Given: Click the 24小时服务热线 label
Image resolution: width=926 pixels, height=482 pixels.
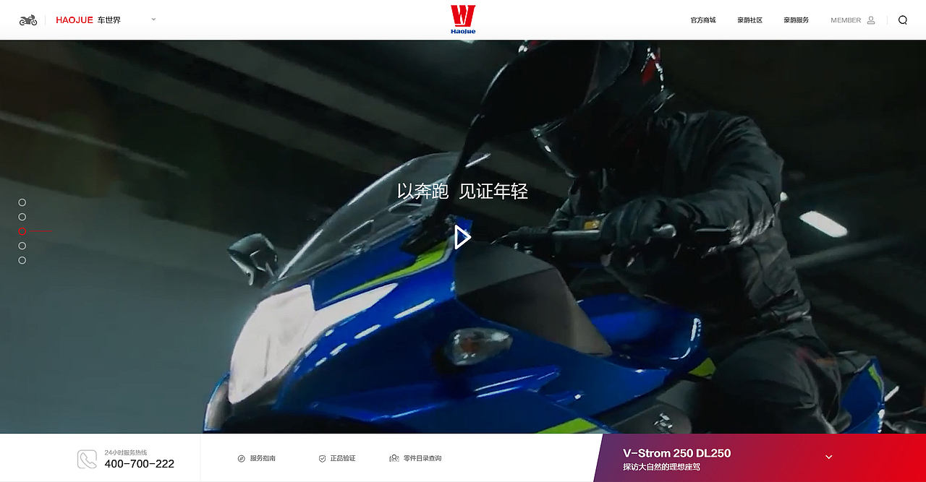Looking at the screenshot, I should [125, 452].
